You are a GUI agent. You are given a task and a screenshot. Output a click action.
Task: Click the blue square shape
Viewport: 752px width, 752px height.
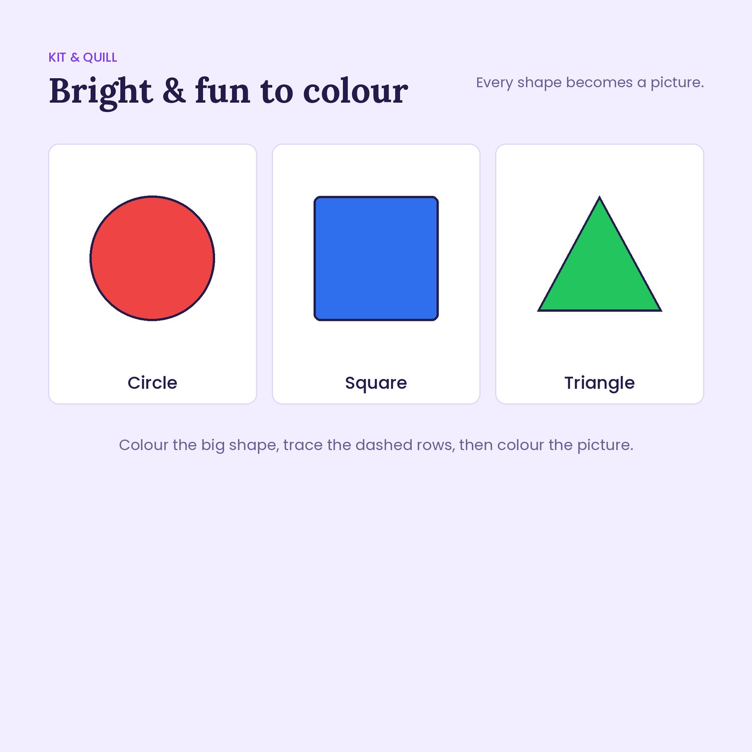376,258
